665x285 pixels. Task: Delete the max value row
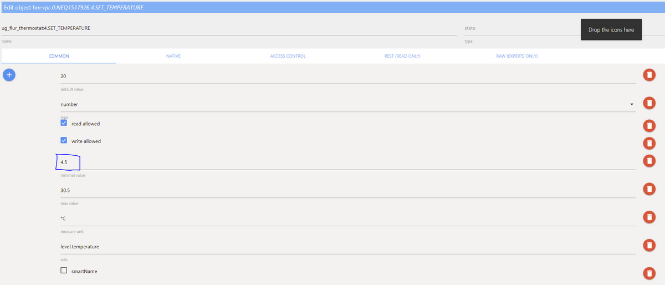coord(649,189)
